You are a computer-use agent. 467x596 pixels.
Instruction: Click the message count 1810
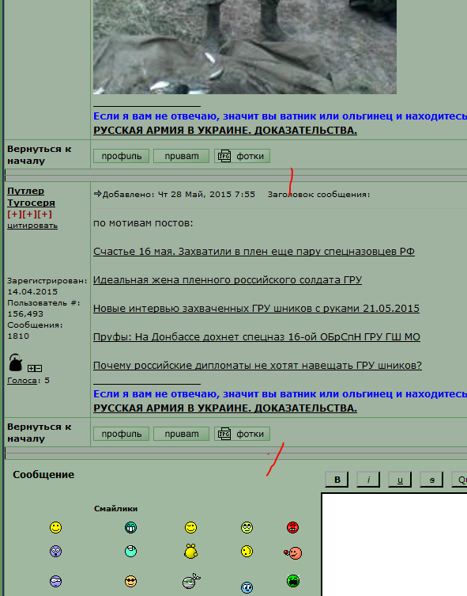pyautogui.click(x=18, y=336)
